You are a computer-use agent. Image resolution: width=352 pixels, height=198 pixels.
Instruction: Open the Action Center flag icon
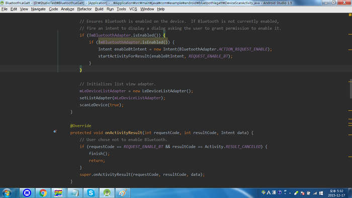pyautogui.click(x=302, y=193)
